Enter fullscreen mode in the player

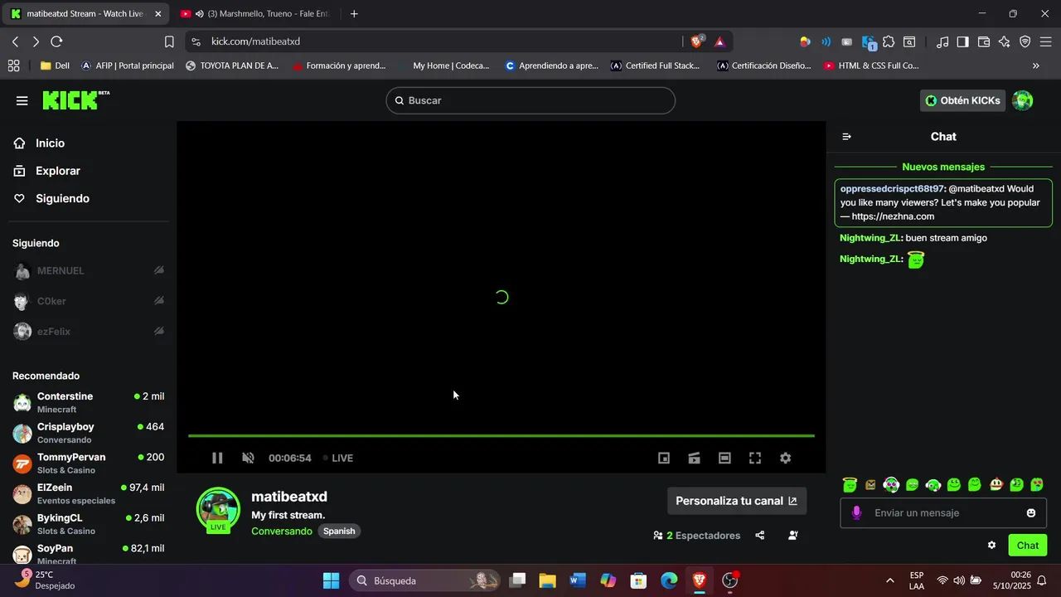pos(755,458)
